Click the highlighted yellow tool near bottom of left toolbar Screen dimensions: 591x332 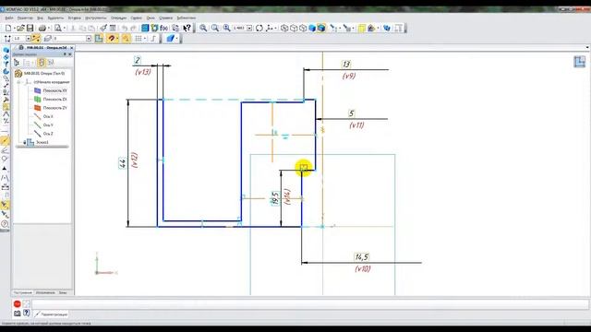tap(5, 205)
